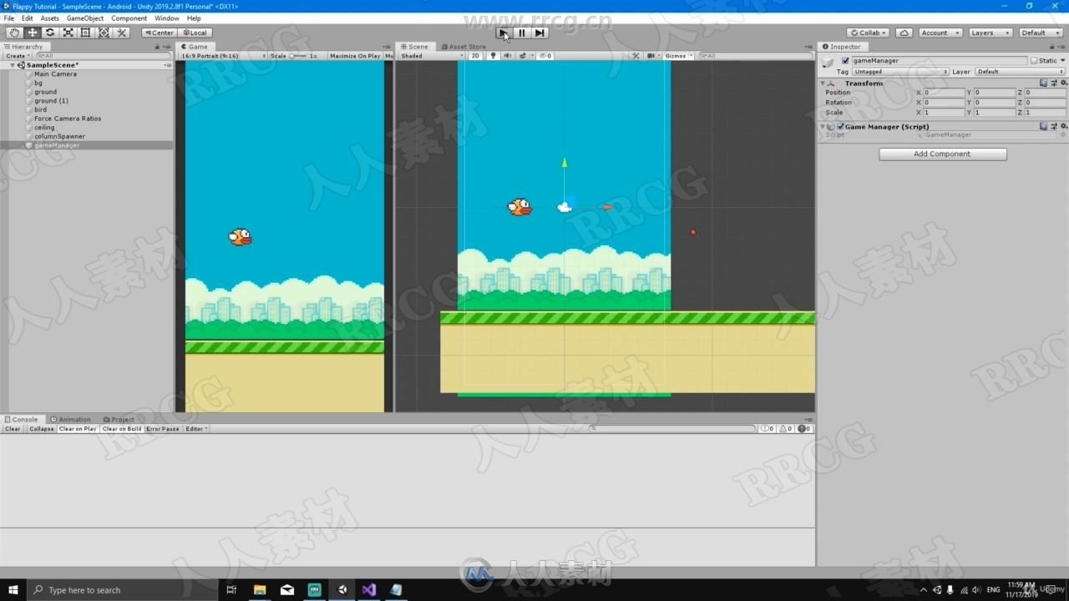Toggle Clear on Play in Console
This screenshot has height=601, width=1069.
click(x=78, y=429)
